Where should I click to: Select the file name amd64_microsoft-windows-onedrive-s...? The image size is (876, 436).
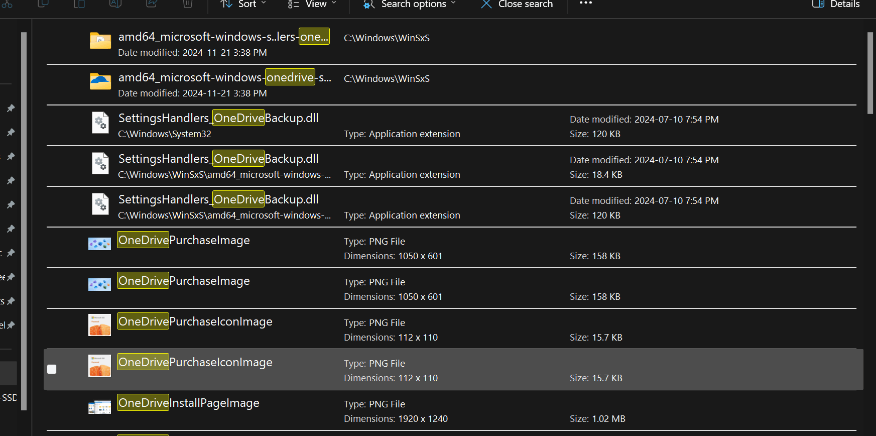coord(225,77)
